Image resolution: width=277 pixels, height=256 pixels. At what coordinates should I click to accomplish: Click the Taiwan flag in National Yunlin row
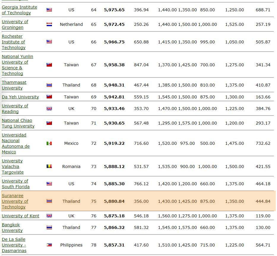click(49, 65)
